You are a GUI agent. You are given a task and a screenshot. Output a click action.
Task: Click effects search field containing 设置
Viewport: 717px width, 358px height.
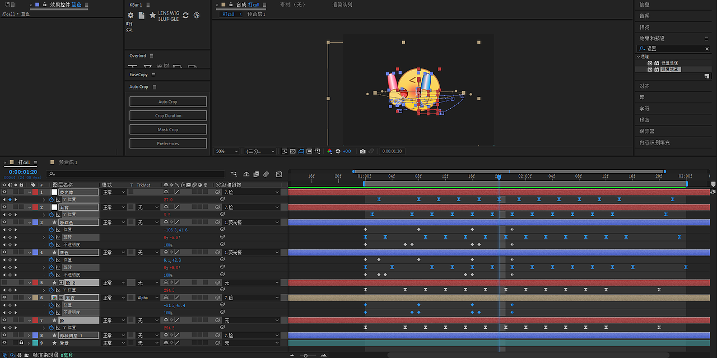(x=674, y=49)
